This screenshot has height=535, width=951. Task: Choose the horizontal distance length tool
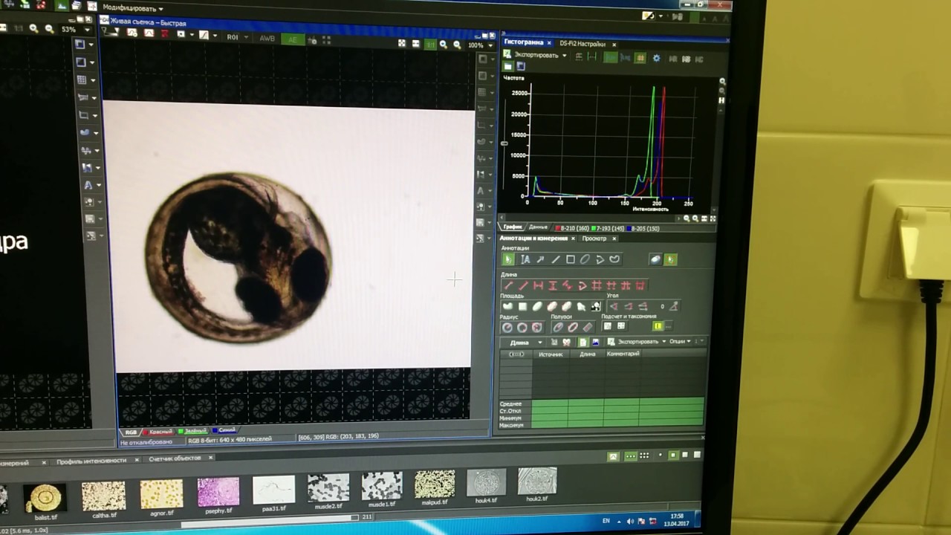coord(538,285)
